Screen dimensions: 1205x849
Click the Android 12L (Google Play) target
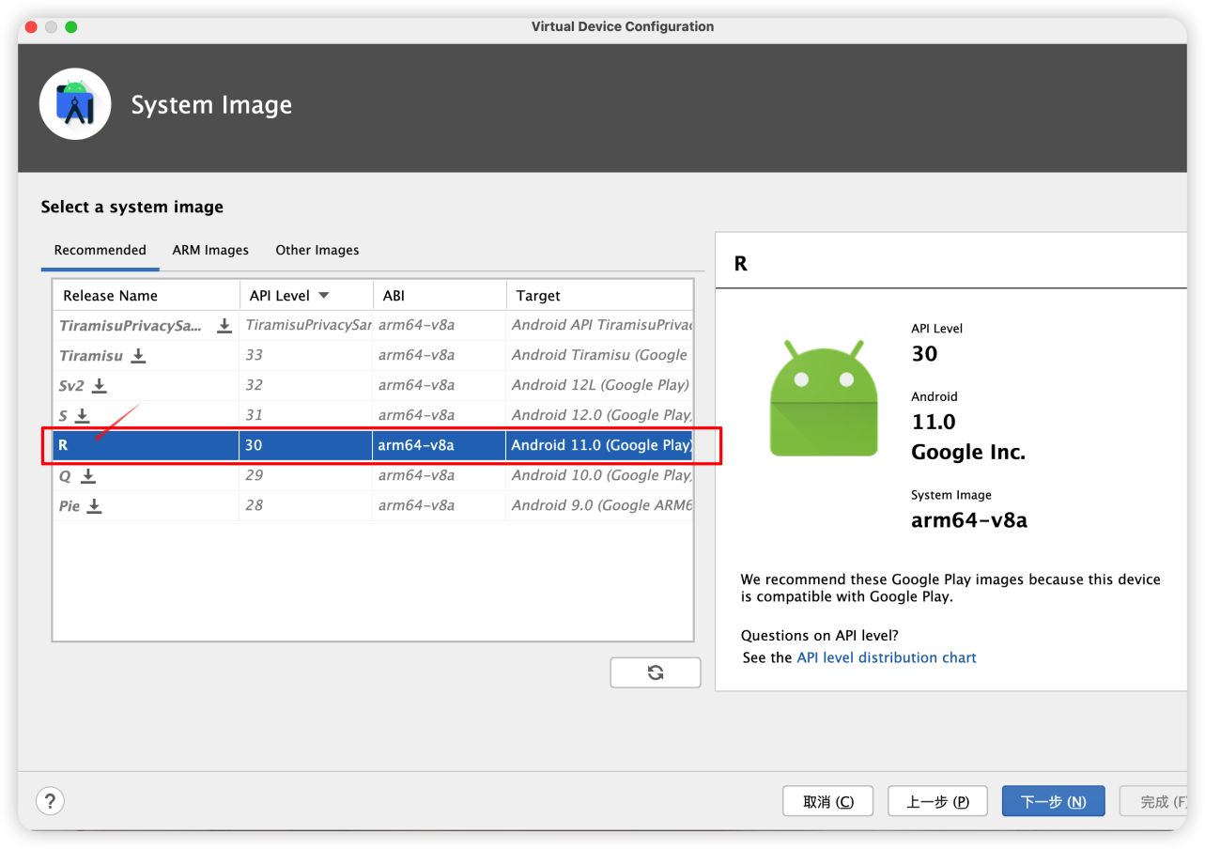[x=600, y=386]
